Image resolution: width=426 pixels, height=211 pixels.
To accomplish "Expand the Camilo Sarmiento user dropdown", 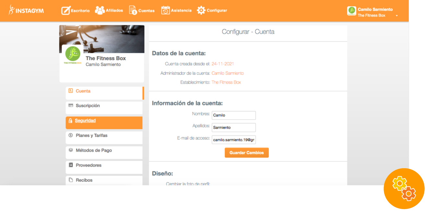I will [x=397, y=16].
